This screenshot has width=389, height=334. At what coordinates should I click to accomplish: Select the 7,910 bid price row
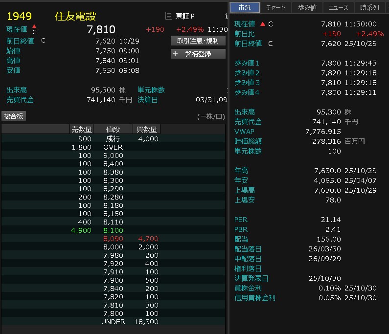[x=113, y=272]
